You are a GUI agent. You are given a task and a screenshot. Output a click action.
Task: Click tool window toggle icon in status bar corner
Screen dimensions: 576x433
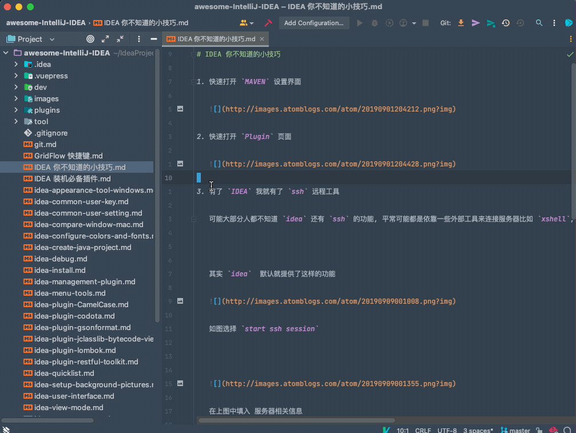click(x=6, y=430)
